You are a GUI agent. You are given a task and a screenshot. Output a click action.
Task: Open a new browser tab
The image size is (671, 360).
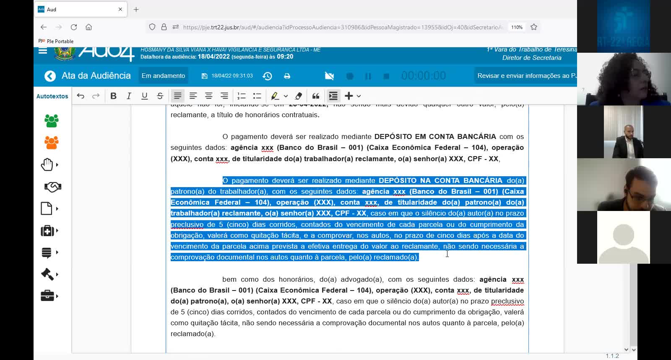pyautogui.click(x=136, y=9)
